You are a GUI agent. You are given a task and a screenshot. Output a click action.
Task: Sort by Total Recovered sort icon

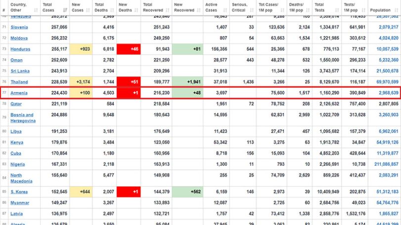pos(168,10)
